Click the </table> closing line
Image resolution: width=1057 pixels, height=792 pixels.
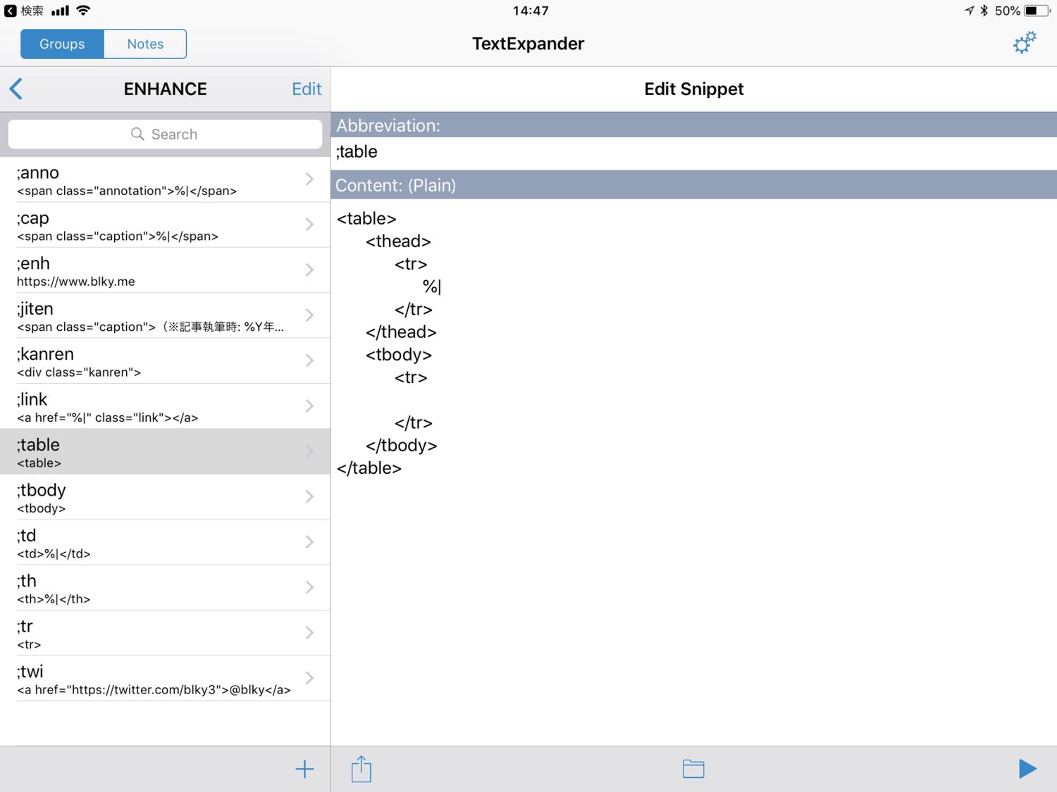[369, 468]
